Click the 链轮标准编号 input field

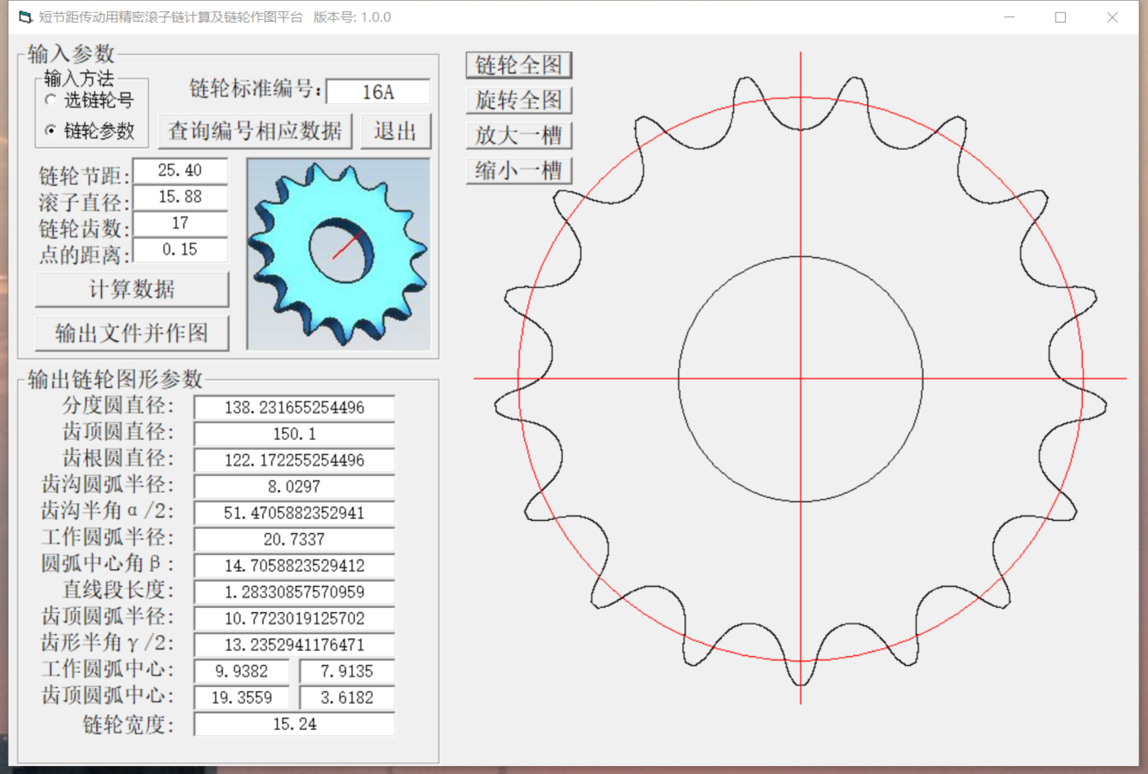click(x=378, y=92)
